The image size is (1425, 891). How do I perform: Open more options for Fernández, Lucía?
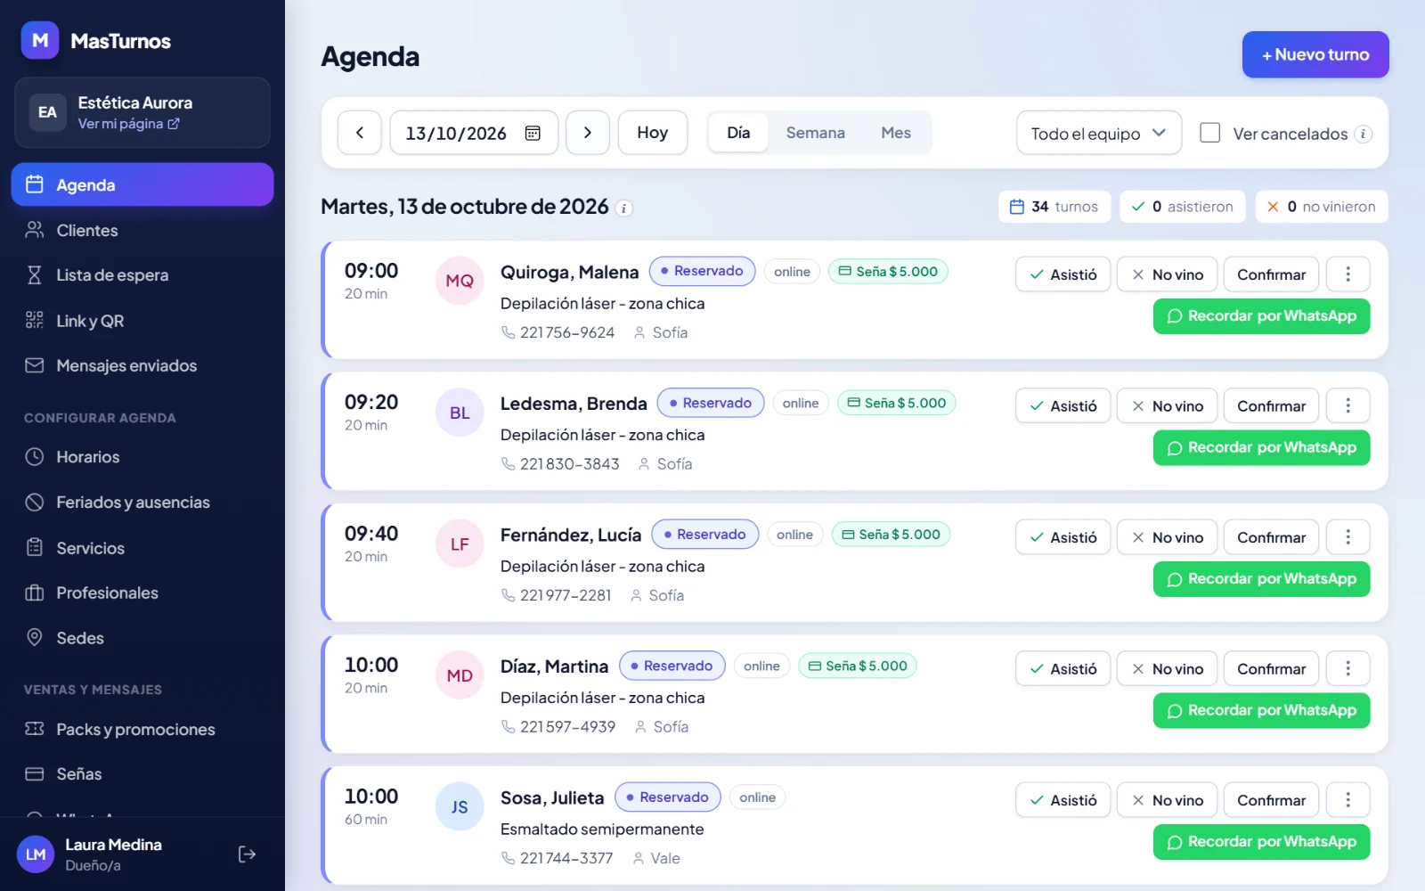pyautogui.click(x=1348, y=537)
